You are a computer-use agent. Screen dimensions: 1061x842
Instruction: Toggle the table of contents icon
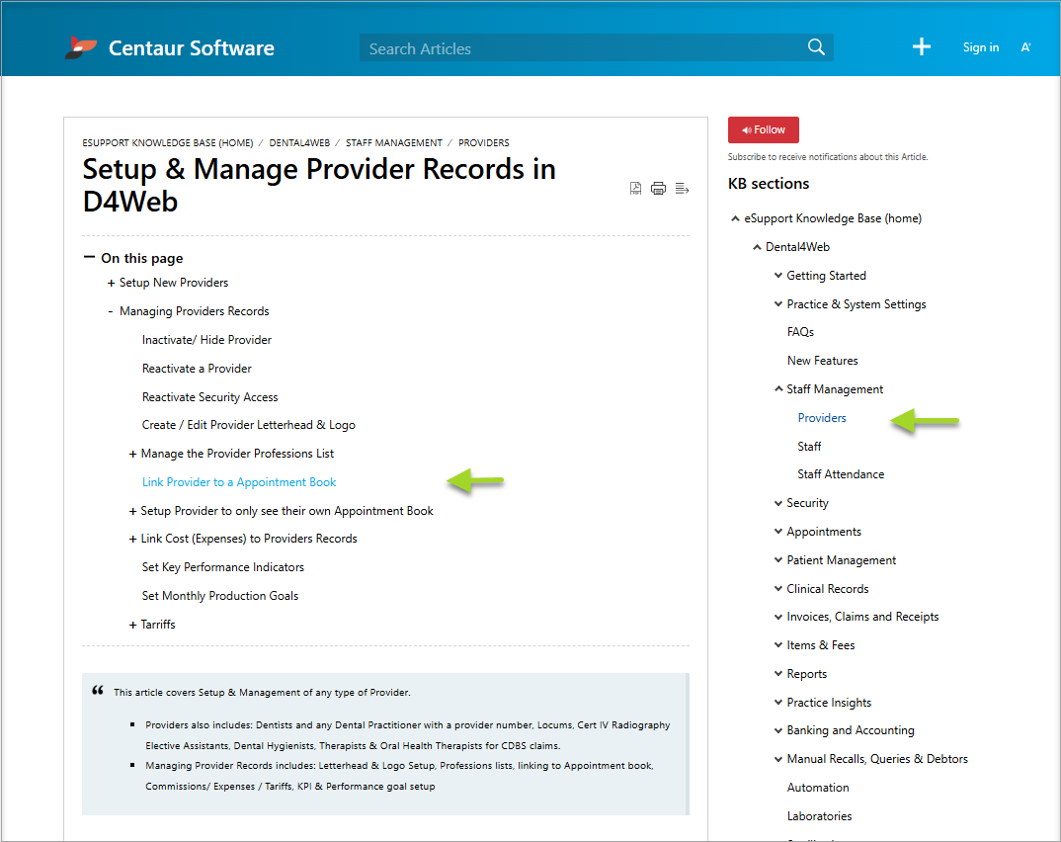point(682,188)
